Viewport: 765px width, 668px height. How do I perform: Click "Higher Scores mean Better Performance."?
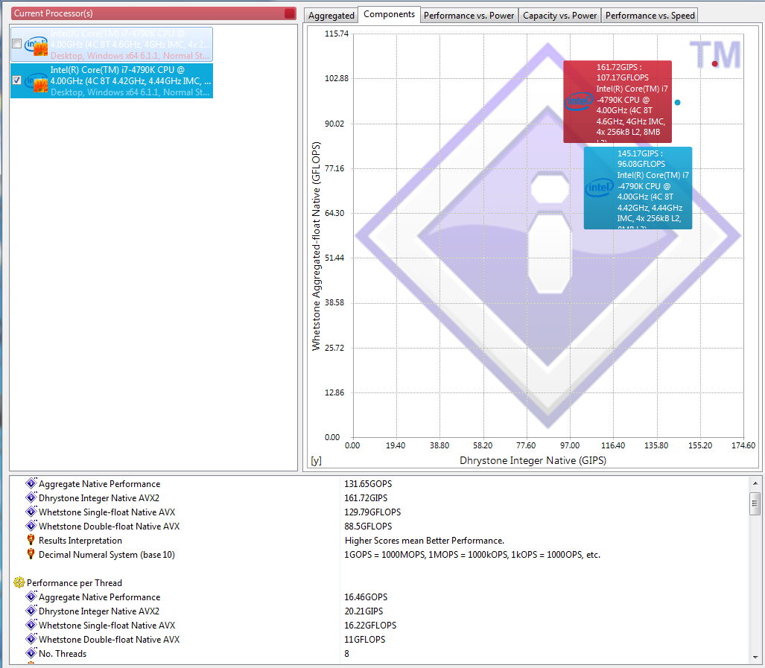pyautogui.click(x=425, y=540)
